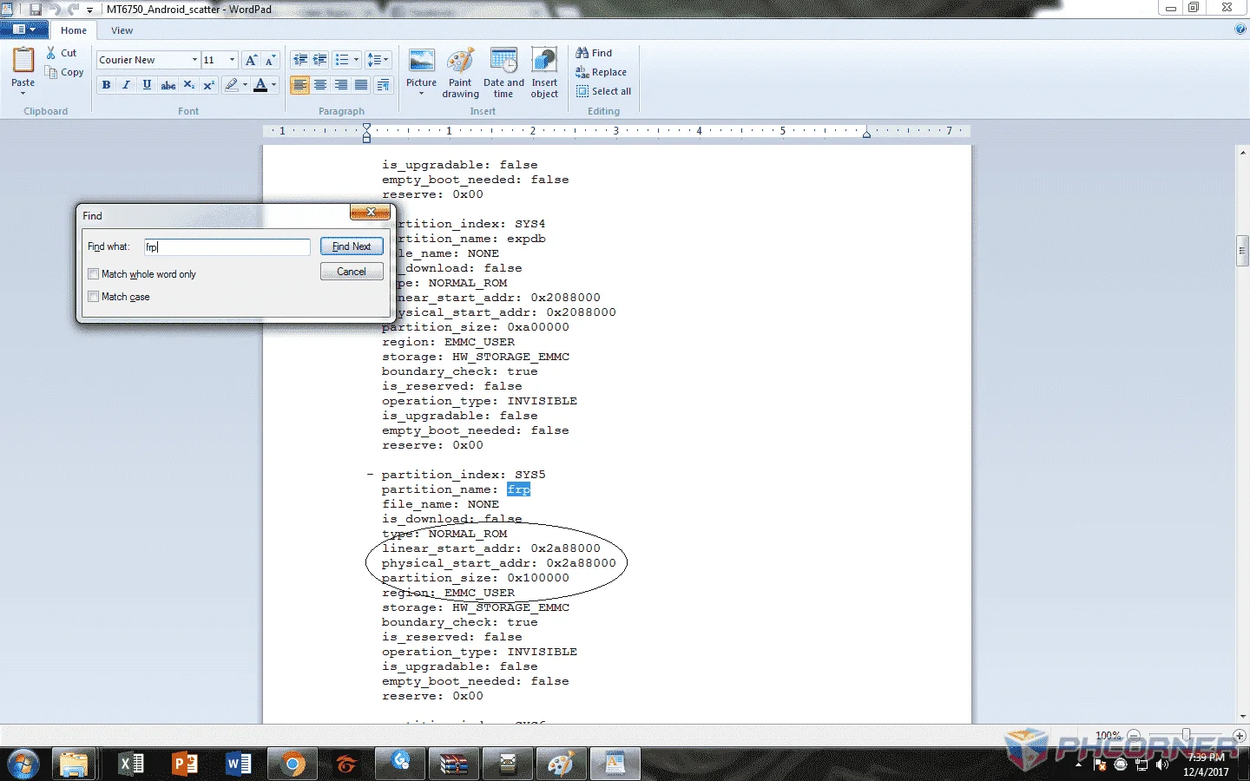The image size is (1250, 781).
Task: Apply strikethrough formatting
Action: pos(168,85)
